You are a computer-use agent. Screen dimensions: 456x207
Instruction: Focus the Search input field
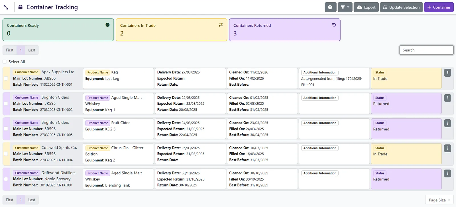[x=426, y=50]
